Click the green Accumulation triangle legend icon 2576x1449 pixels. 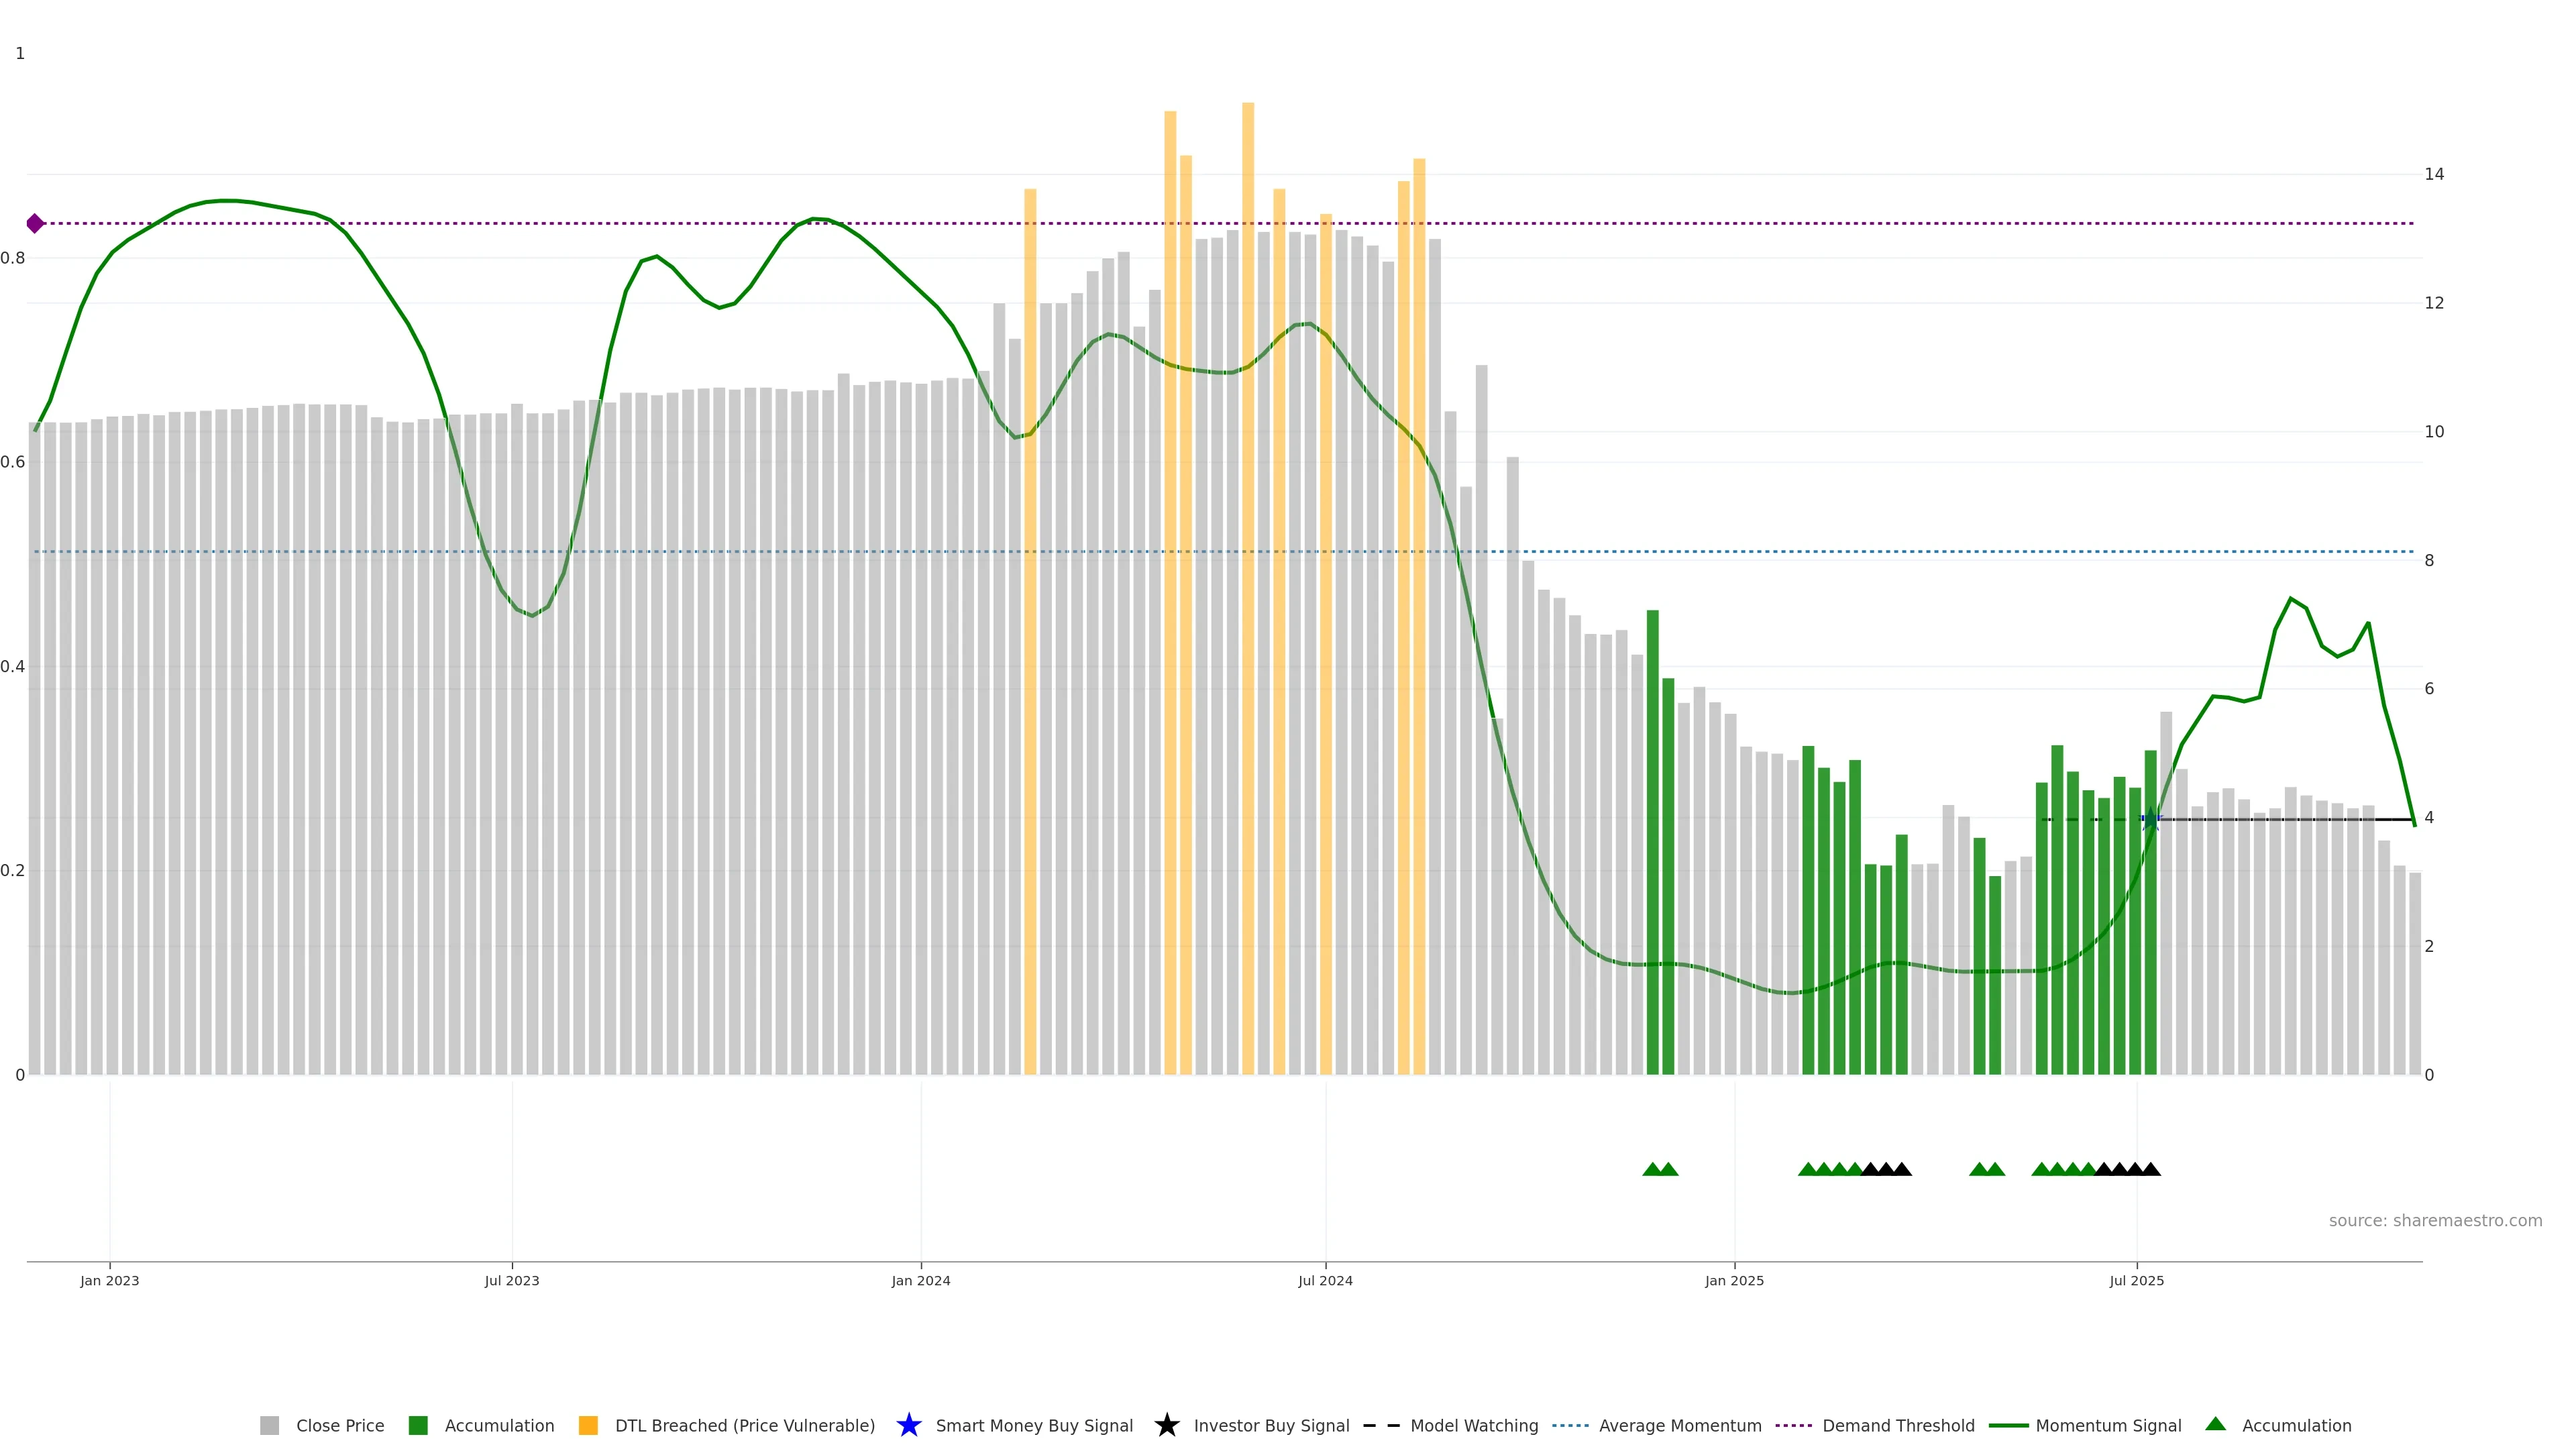coord(2215,1424)
